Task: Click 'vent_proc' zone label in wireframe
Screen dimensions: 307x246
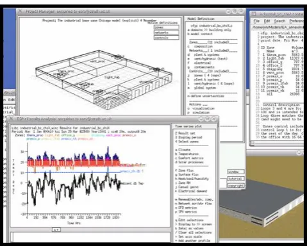Action: (x=97, y=61)
